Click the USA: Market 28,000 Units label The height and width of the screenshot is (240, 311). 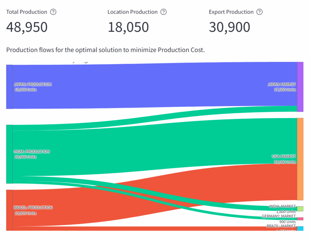point(284,159)
